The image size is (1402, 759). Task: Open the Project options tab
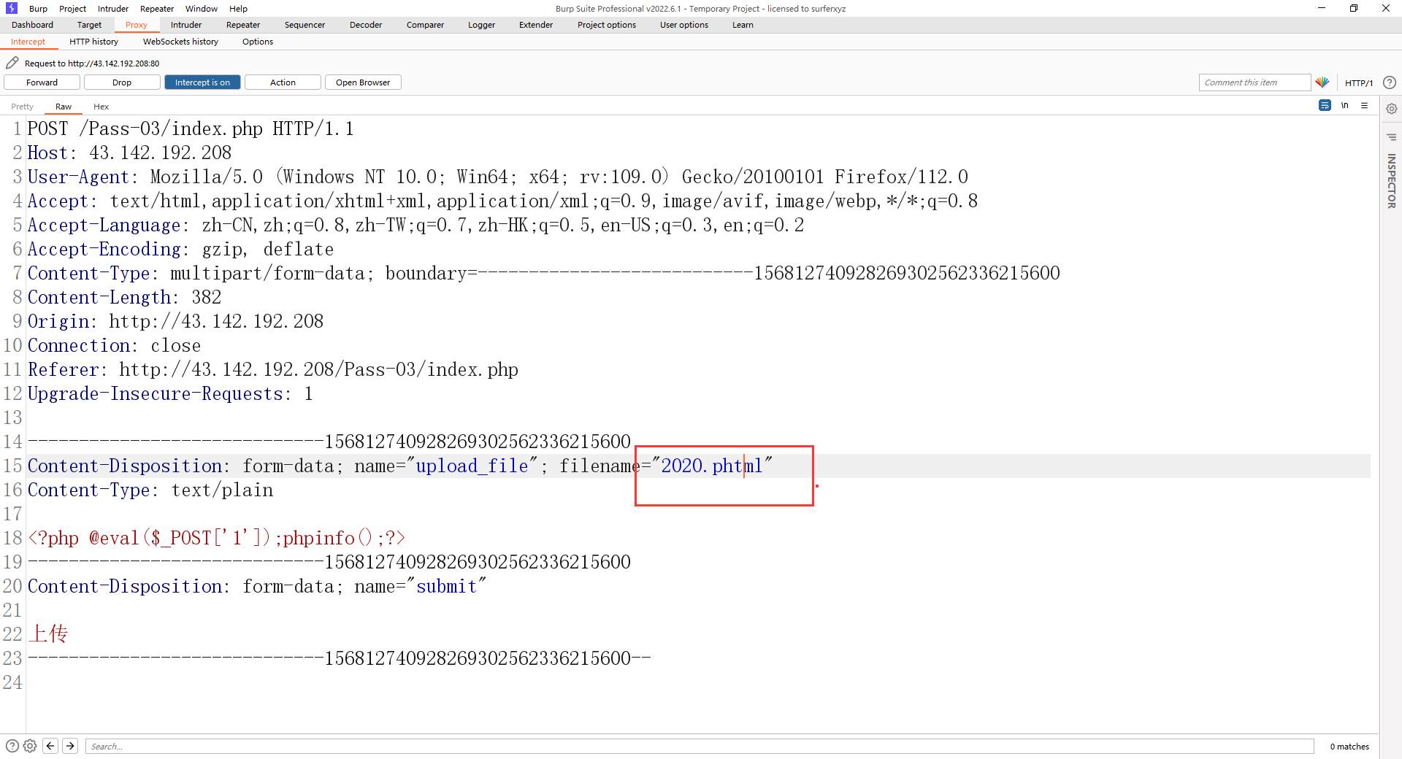[x=607, y=25]
